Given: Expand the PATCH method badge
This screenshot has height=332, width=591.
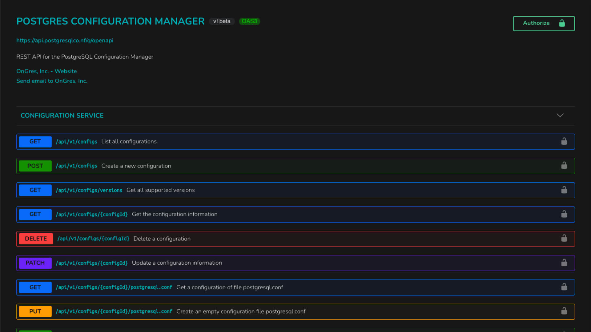Looking at the screenshot, I should [x=35, y=263].
